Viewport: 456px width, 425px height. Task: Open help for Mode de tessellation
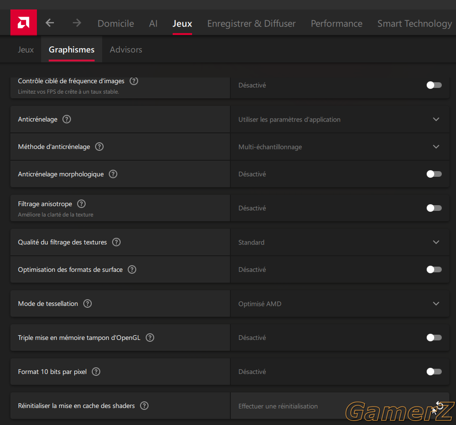click(88, 304)
